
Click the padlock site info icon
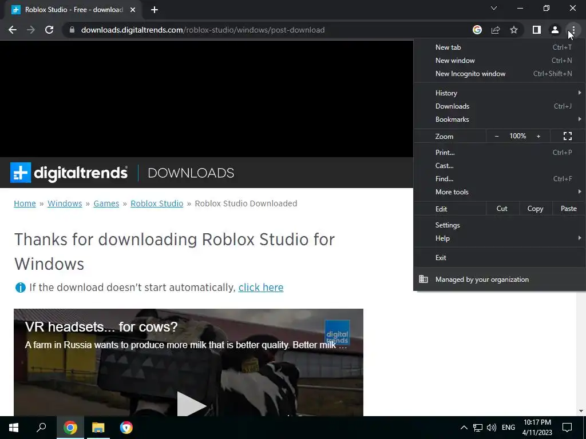click(72, 30)
